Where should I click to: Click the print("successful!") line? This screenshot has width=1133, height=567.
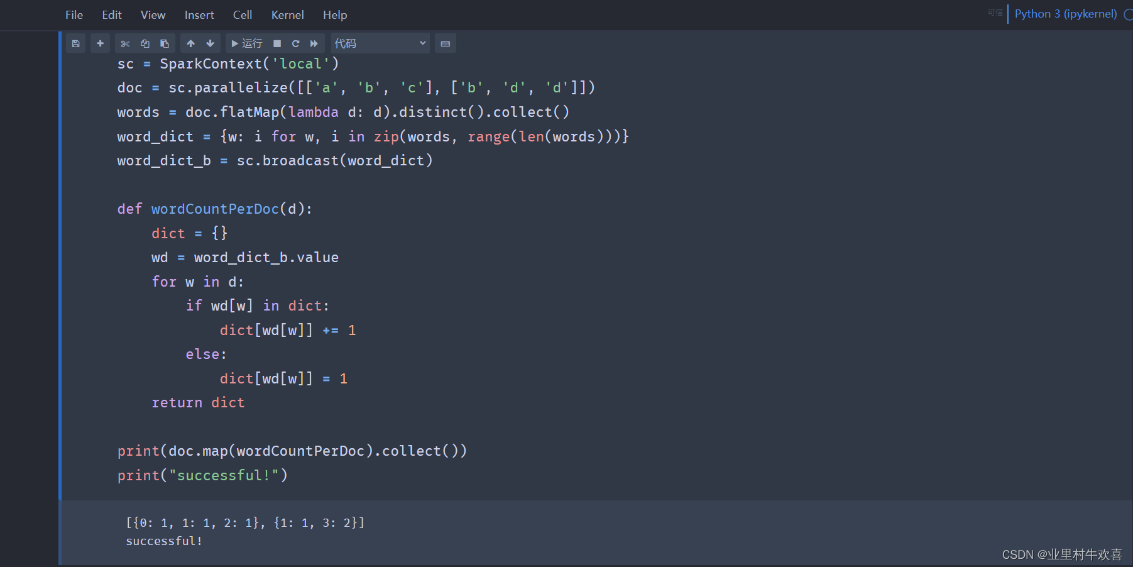202,475
